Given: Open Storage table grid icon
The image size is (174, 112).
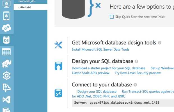Looking at the screenshot, I should pos(7,52).
